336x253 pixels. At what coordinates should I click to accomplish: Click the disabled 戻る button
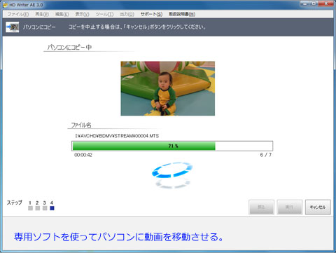(261, 207)
